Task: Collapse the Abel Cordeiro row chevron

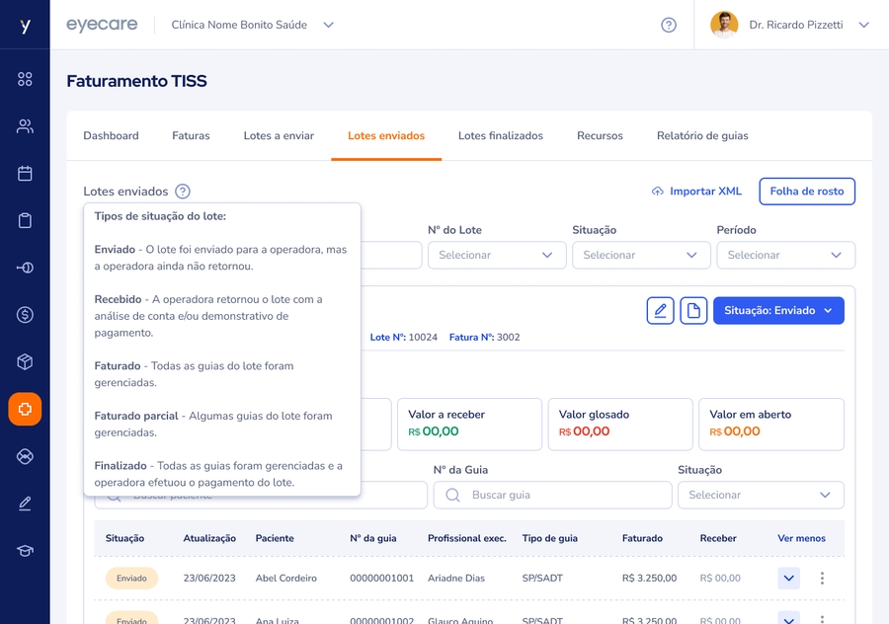Action: pos(788,579)
